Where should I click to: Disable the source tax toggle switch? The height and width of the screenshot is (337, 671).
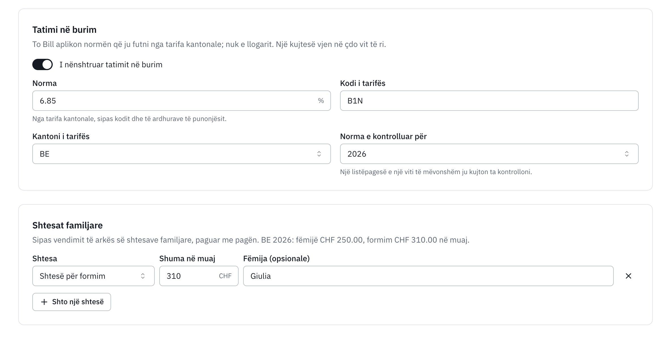point(43,64)
